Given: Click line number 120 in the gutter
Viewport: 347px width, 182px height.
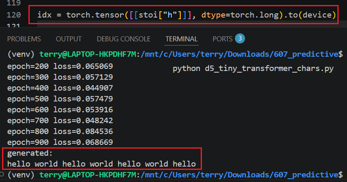Looking at the screenshot, I should pyautogui.click(x=14, y=15).
